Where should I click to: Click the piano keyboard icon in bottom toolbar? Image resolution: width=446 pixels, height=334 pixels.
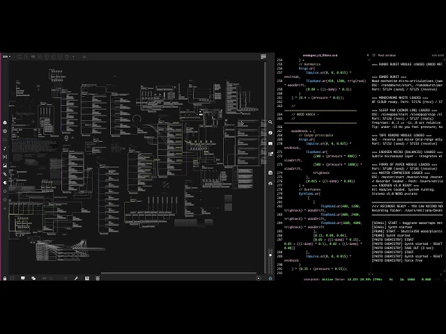87,278
